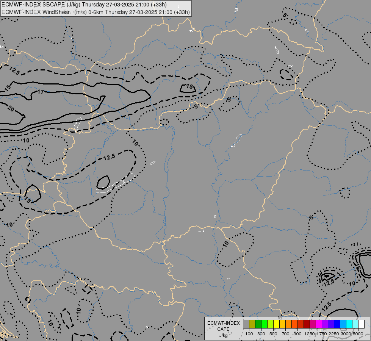Select the '1750' legend scale label
The width and height of the screenshot is (371, 341).
(322, 334)
